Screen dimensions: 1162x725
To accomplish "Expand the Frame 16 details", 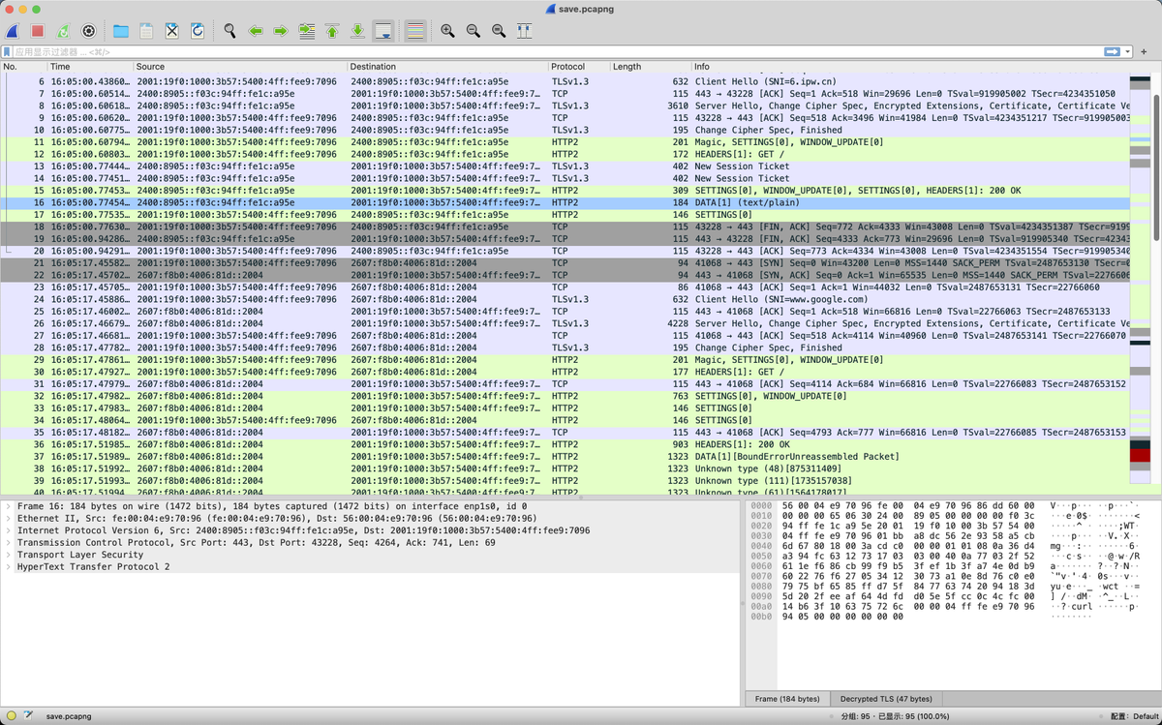I will pyautogui.click(x=8, y=506).
